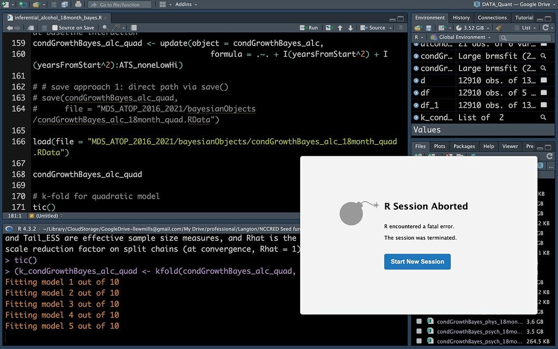Switch to the Packages tab

(x=464, y=146)
